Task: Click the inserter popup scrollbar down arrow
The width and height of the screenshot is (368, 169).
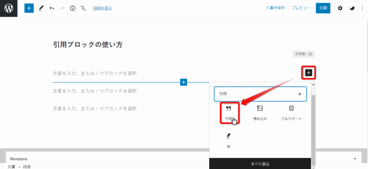Action: 313,167
